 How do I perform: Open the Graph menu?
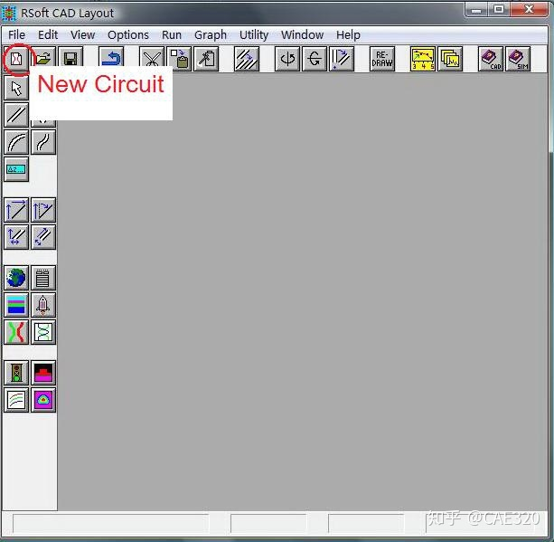click(211, 35)
